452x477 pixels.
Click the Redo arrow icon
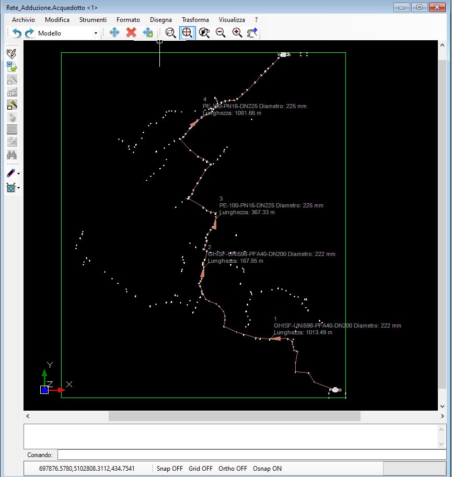click(29, 33)
